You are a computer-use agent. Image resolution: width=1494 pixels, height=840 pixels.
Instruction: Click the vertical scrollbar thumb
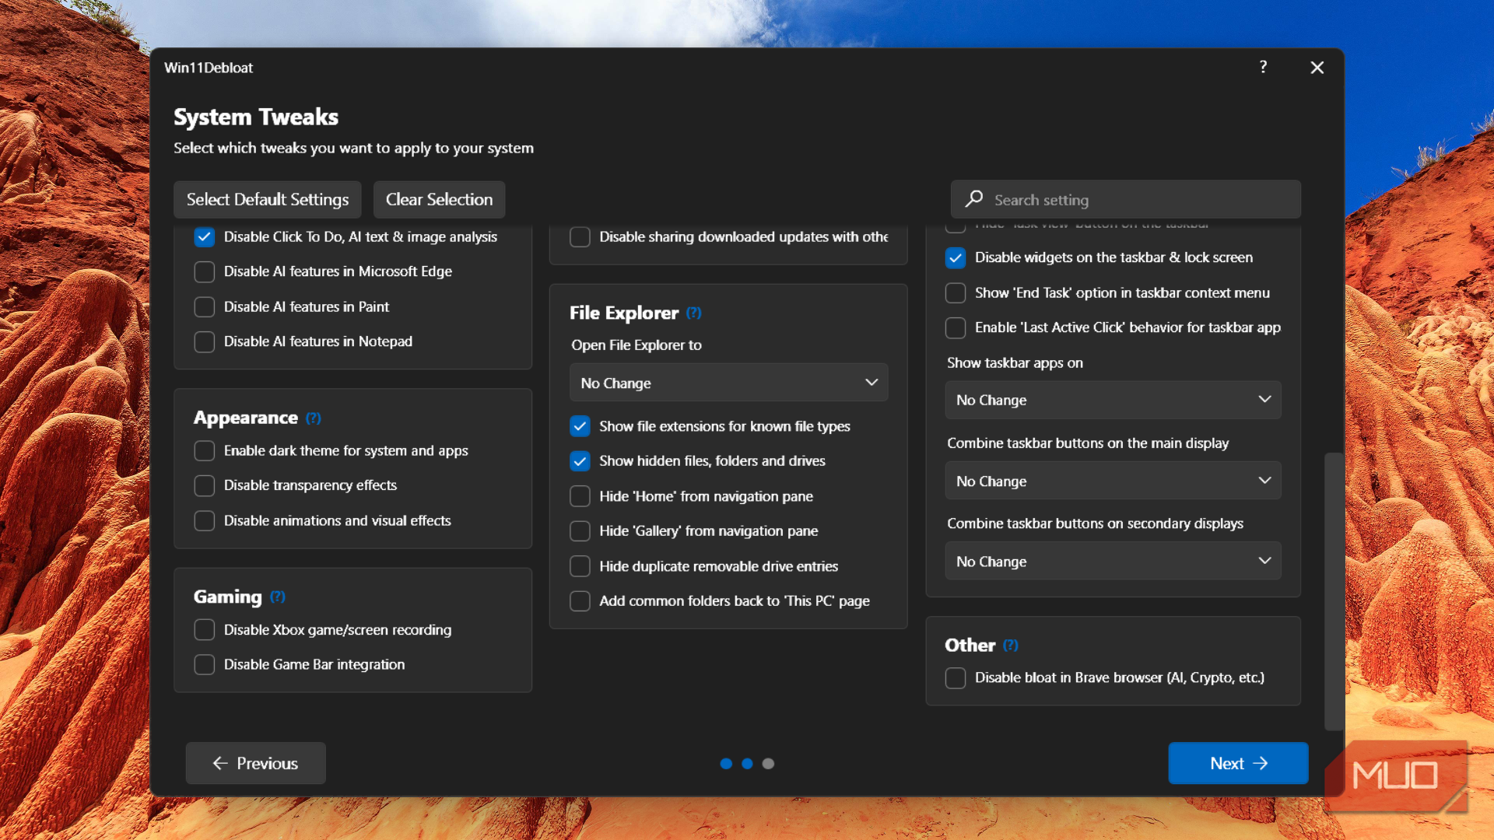tap(1334, 592)
